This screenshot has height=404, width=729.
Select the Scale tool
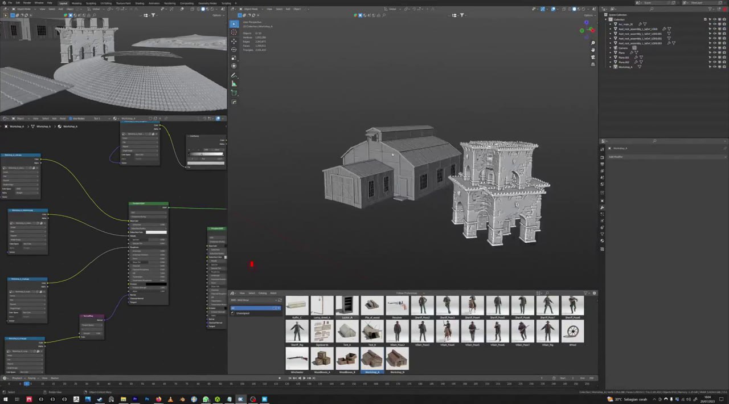pos(234,58)
